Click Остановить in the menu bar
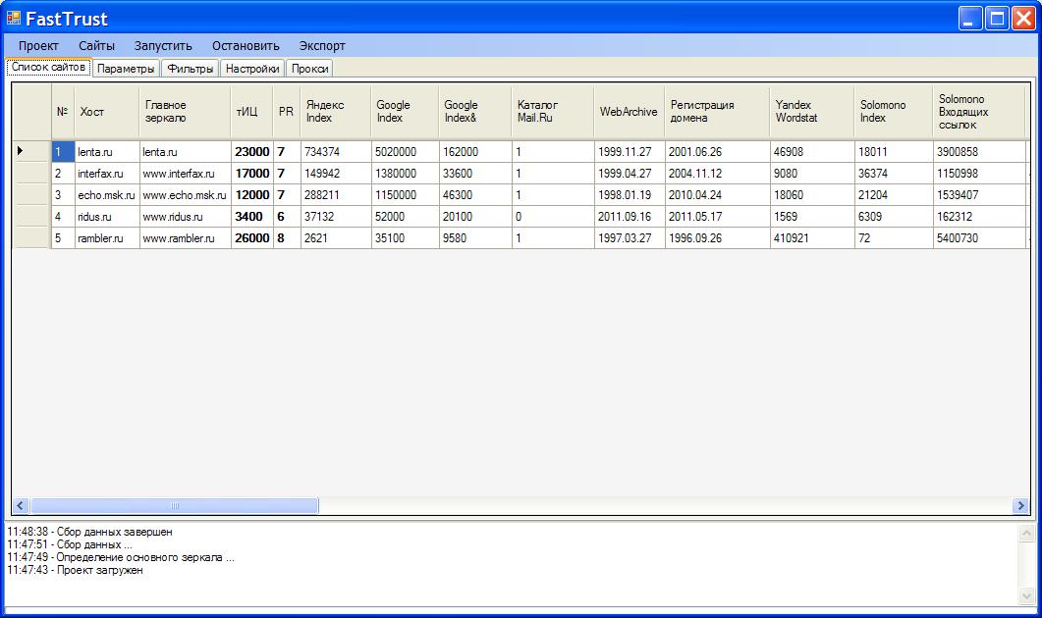 (x=246, y=46)
